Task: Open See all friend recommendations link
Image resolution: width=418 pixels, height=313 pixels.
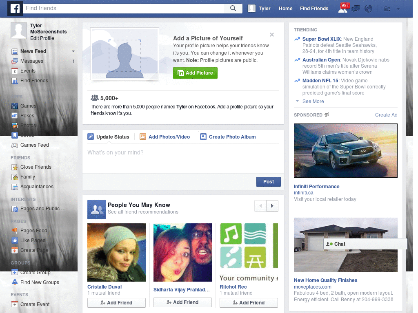Action: pos(143,212)
